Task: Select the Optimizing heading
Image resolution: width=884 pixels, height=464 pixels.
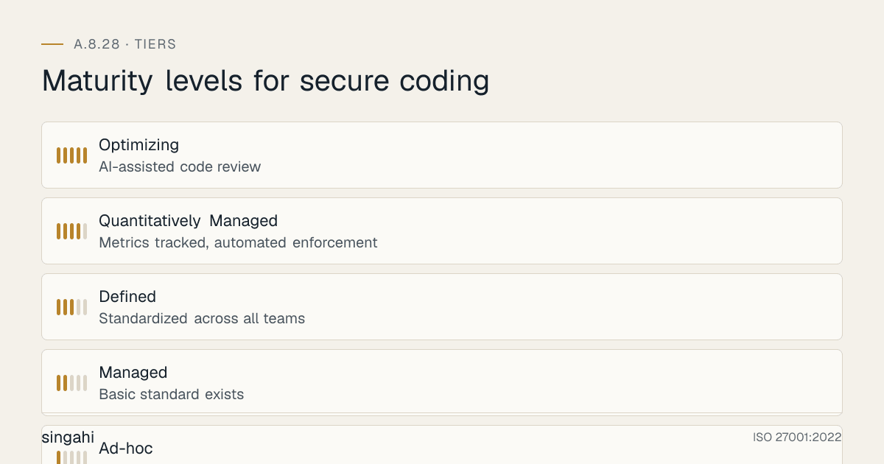Action: click(x=138, y=145)
